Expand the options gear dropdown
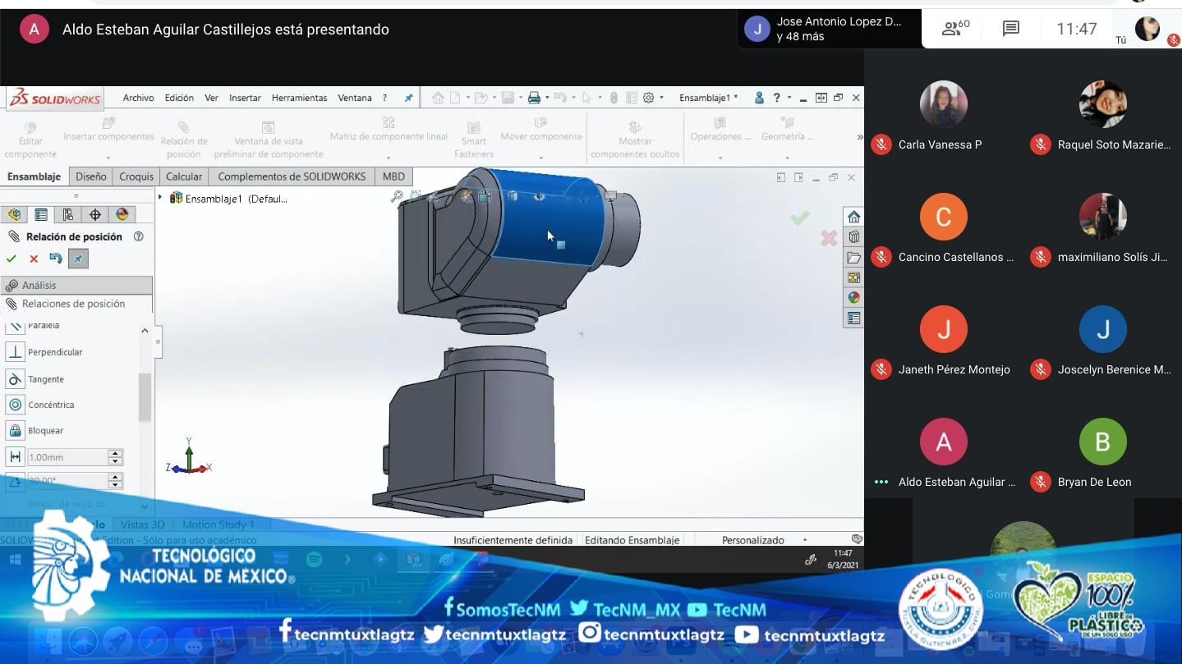1182x664 pixels. [x=661, y=98]
